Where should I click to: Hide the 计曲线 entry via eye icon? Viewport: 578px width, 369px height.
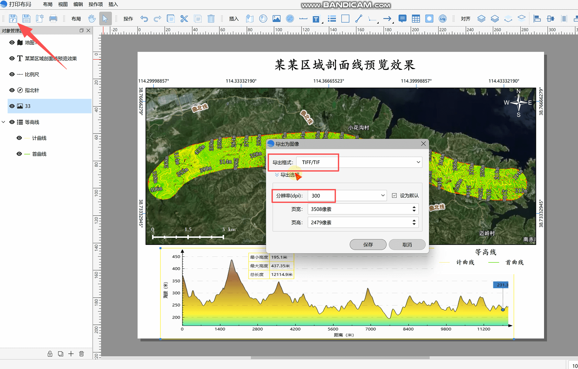pos(19,138)
